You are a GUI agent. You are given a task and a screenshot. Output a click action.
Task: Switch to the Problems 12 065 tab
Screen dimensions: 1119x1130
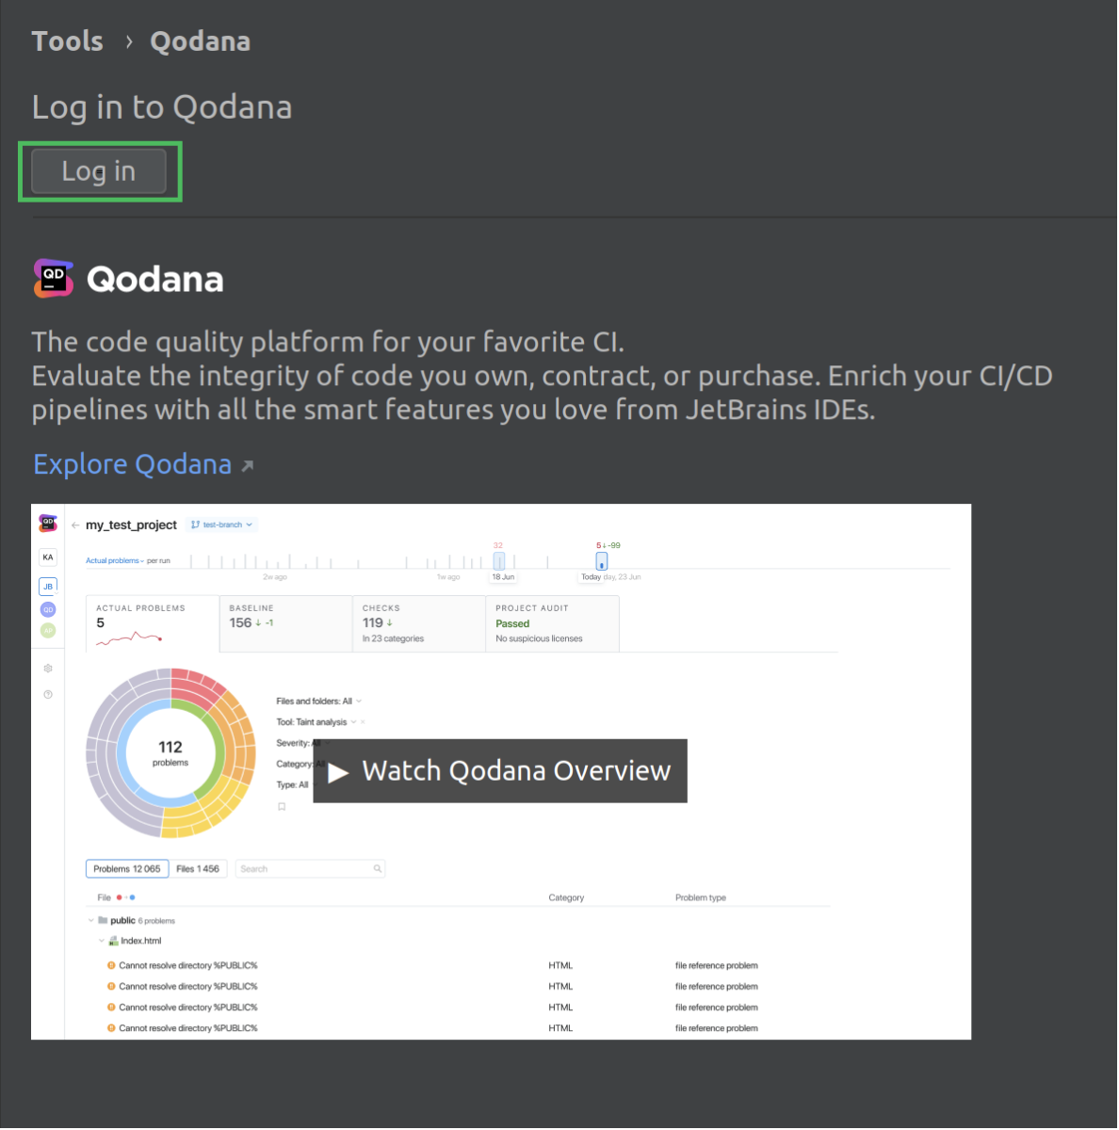coord(126,868)
